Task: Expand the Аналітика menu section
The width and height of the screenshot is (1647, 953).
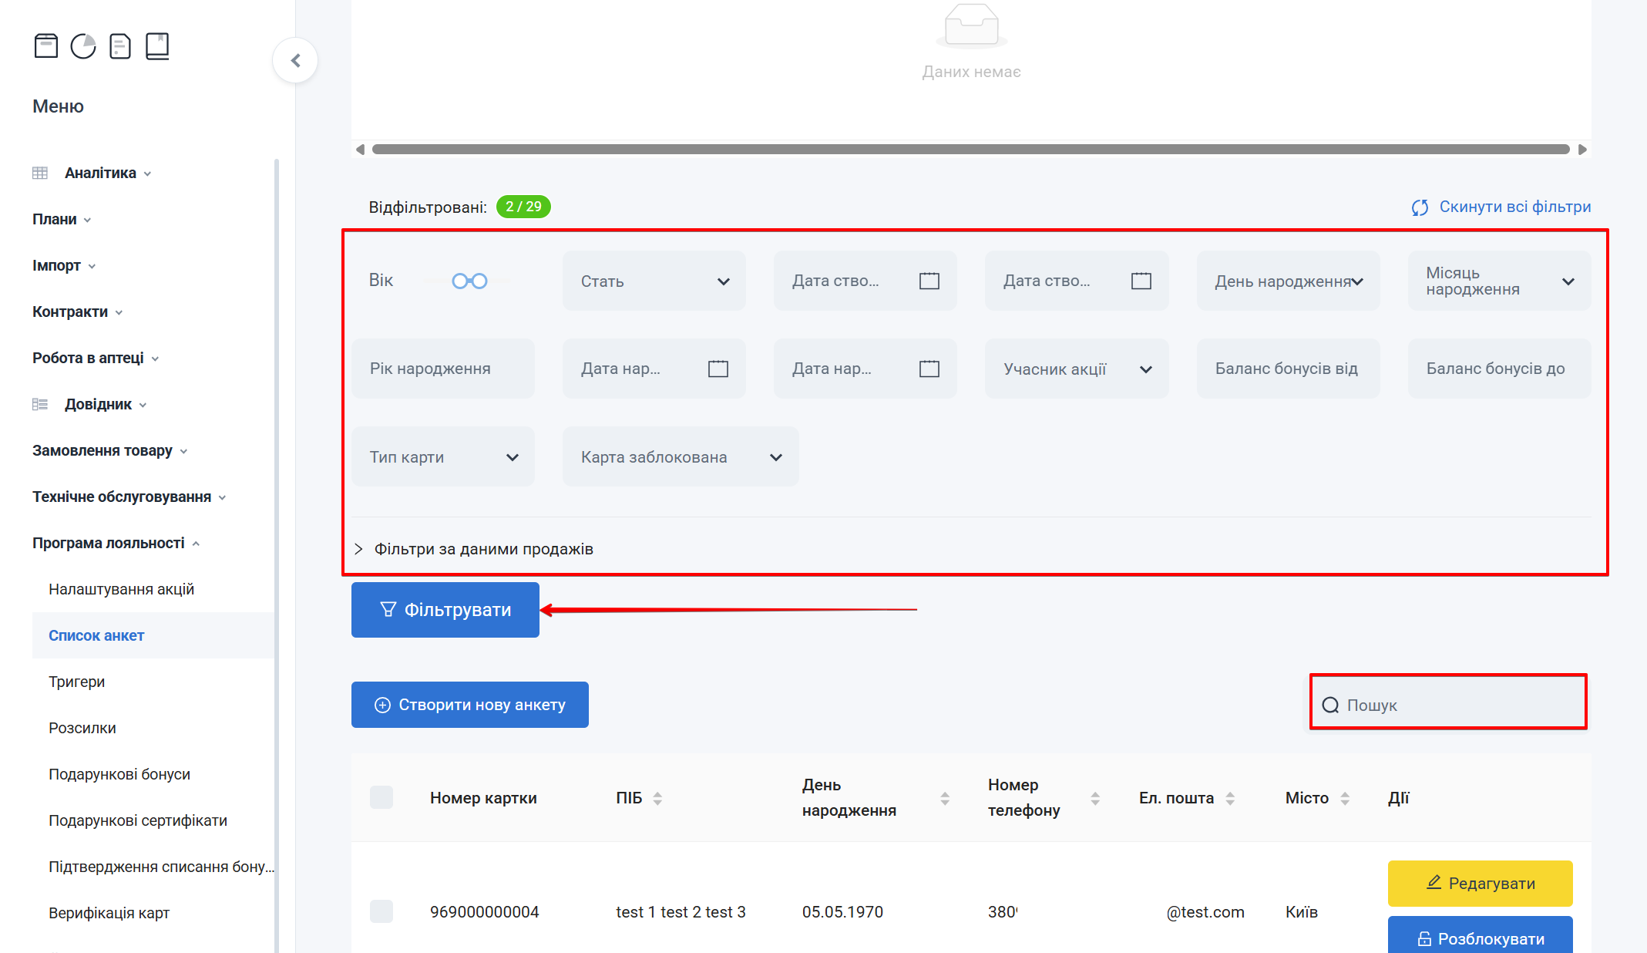Action: (x=100, y=173)
